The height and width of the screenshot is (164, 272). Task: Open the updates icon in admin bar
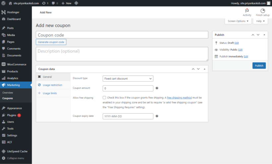[x=45, y=3]
